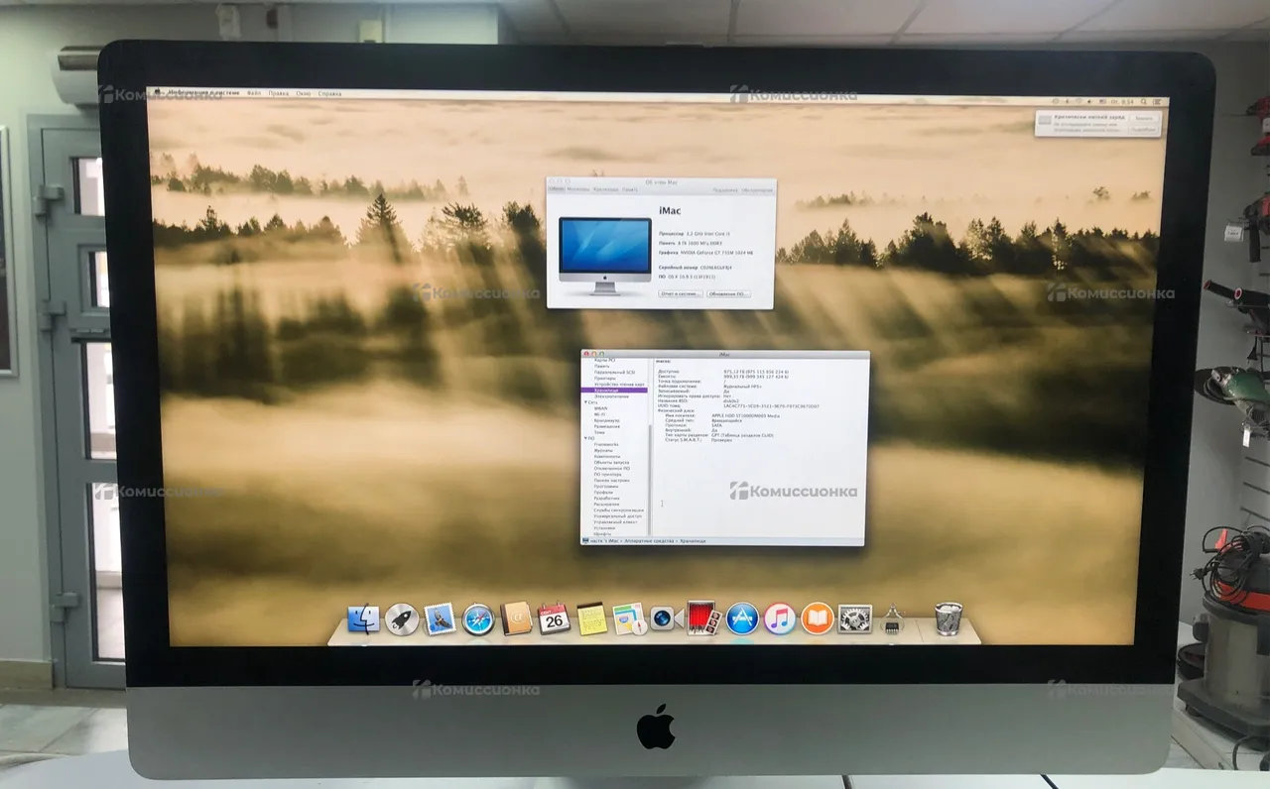Open Maps icon in Dock
The width and height of the screenshot is (1270, 789).
(629, 620)
